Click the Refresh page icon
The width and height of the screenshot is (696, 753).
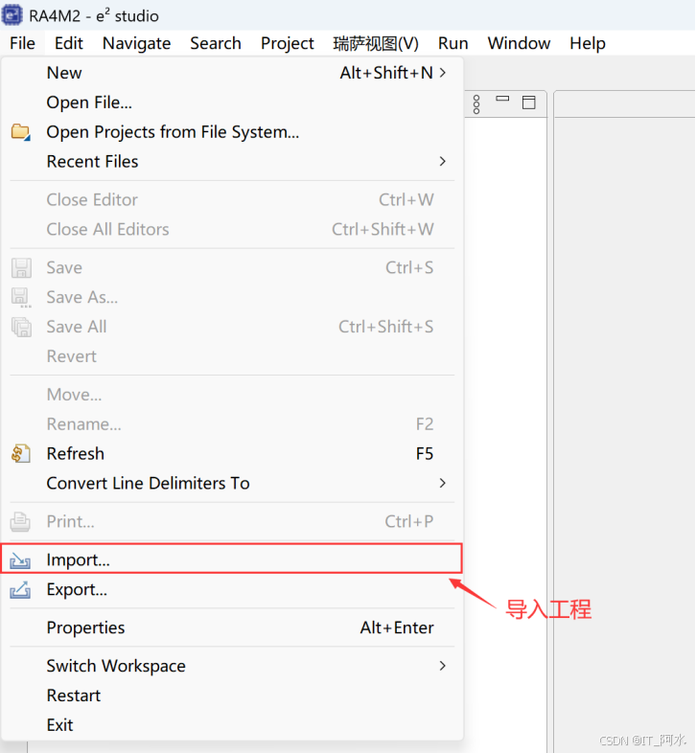click(x=21, y=453)
